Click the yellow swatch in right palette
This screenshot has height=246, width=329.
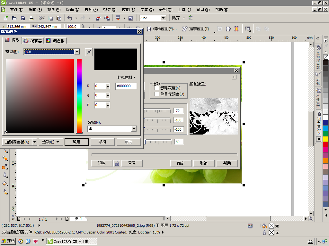[x=326, y=139]
